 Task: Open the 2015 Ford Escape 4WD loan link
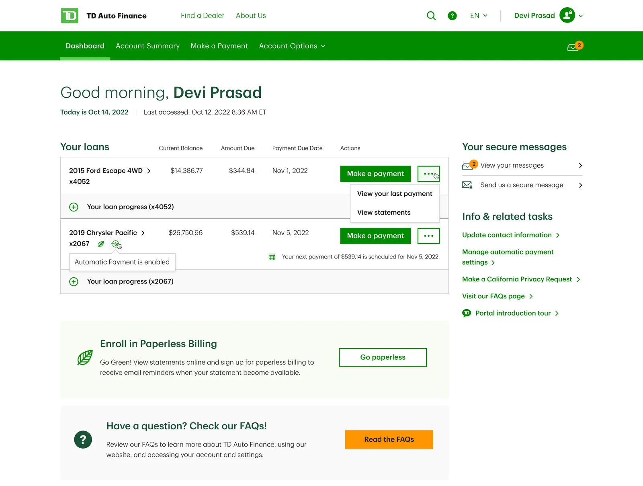pos(106,171)
